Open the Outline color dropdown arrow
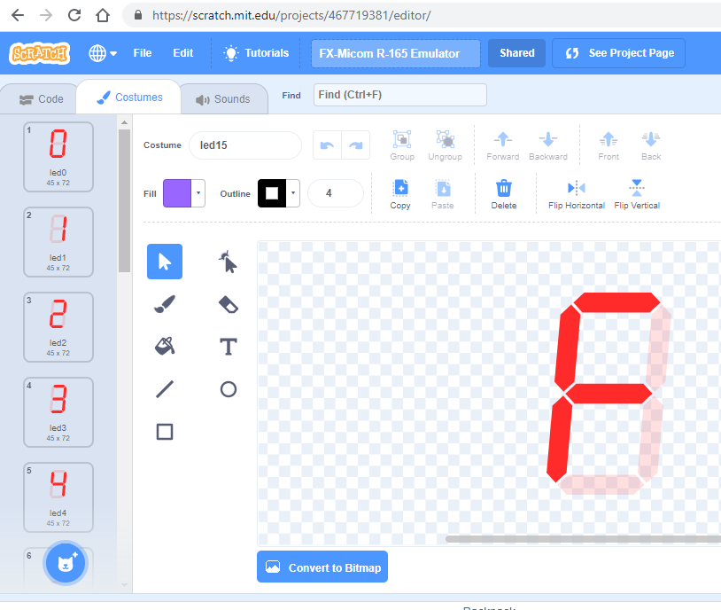The height and width of the screenshot is (610, 721). (x=293, y=193)
